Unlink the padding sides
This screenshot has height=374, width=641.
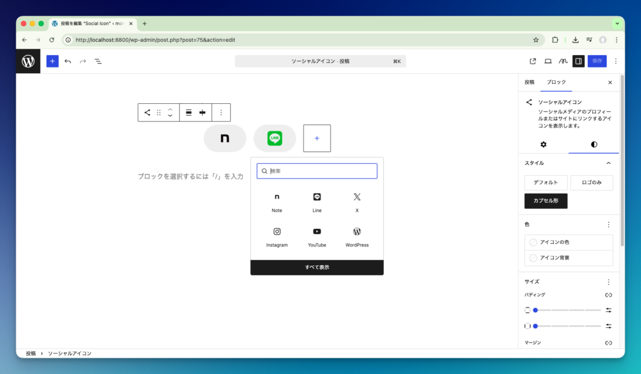click(x=608, y=295)
